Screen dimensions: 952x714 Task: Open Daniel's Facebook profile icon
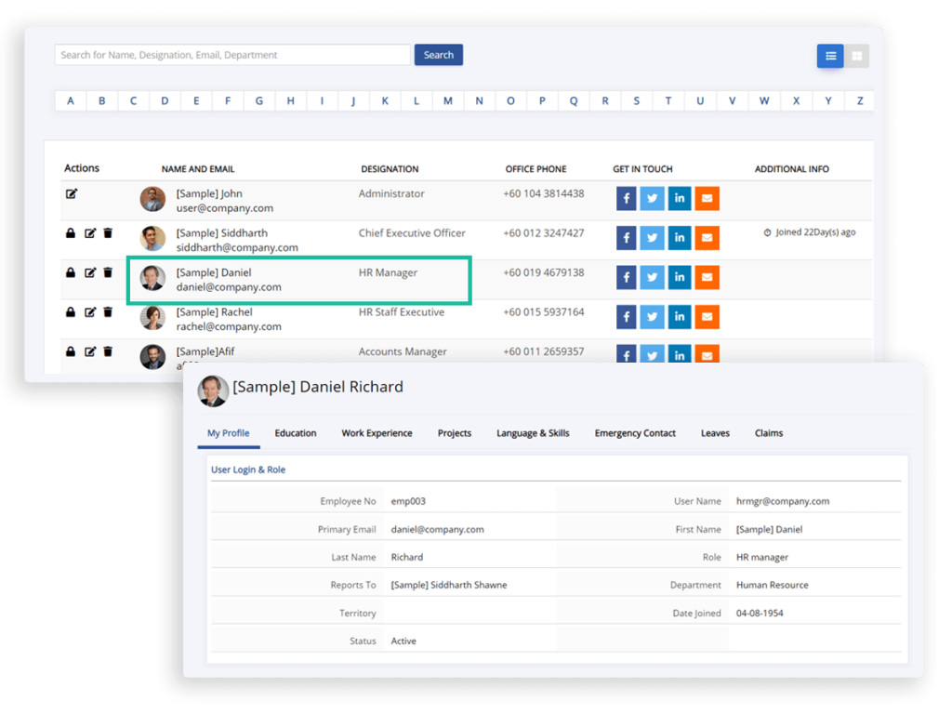(626, 277)
